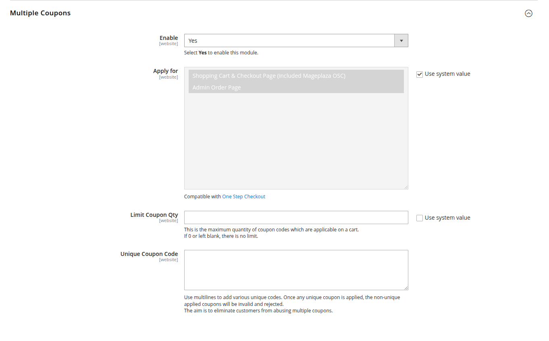Uncheck Use system value for Apply for
The image size is (549, 341).
420,74
